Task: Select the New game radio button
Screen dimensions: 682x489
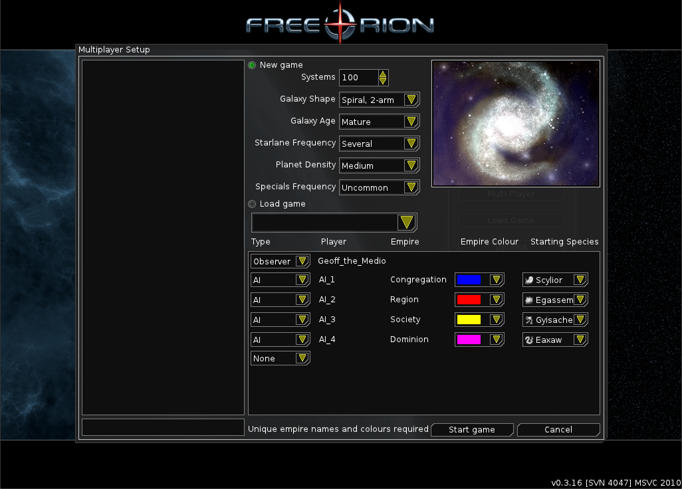Action: click(x=252, y=65)
